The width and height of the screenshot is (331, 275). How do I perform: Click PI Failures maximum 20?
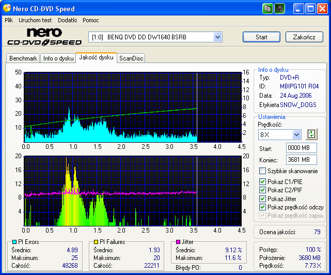[156, 258]
